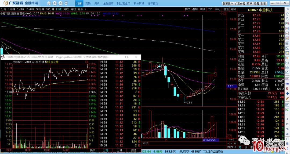
Task: Click the F10 icon in right sidebar
Action: [x=287, y=48]
